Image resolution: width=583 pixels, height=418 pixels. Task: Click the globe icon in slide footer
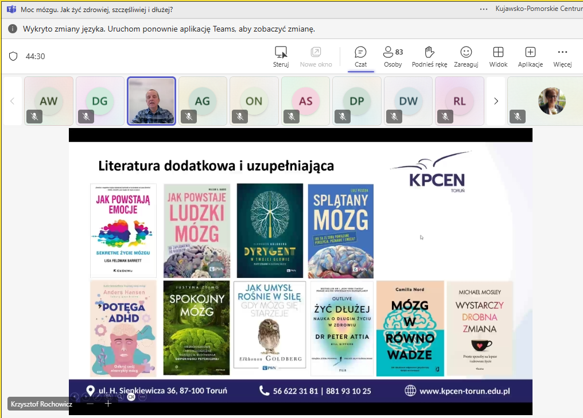pyautogui.click(x=410, y=390)
